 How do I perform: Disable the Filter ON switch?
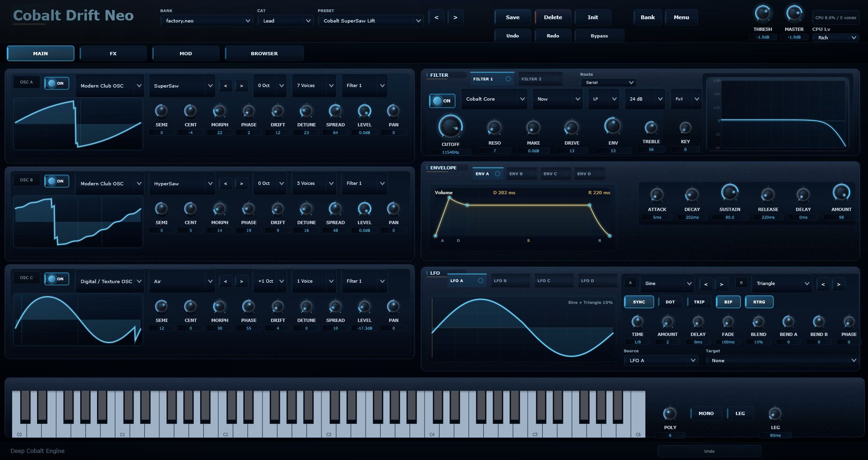(x=441, y=101)
